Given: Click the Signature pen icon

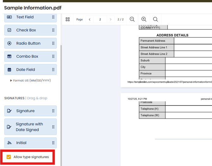Looking at the screenshot, I should 9,111.
